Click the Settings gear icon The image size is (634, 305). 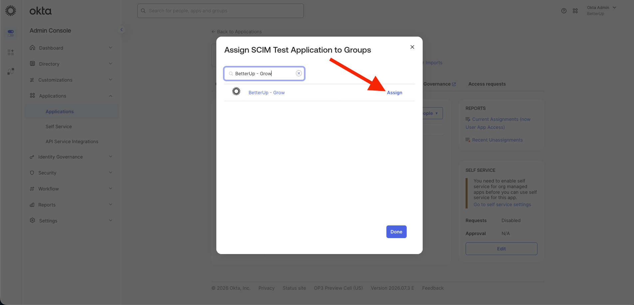32,220
